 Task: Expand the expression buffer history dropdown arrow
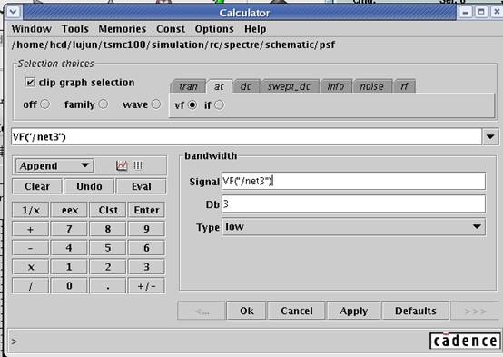tap(490, 137)
